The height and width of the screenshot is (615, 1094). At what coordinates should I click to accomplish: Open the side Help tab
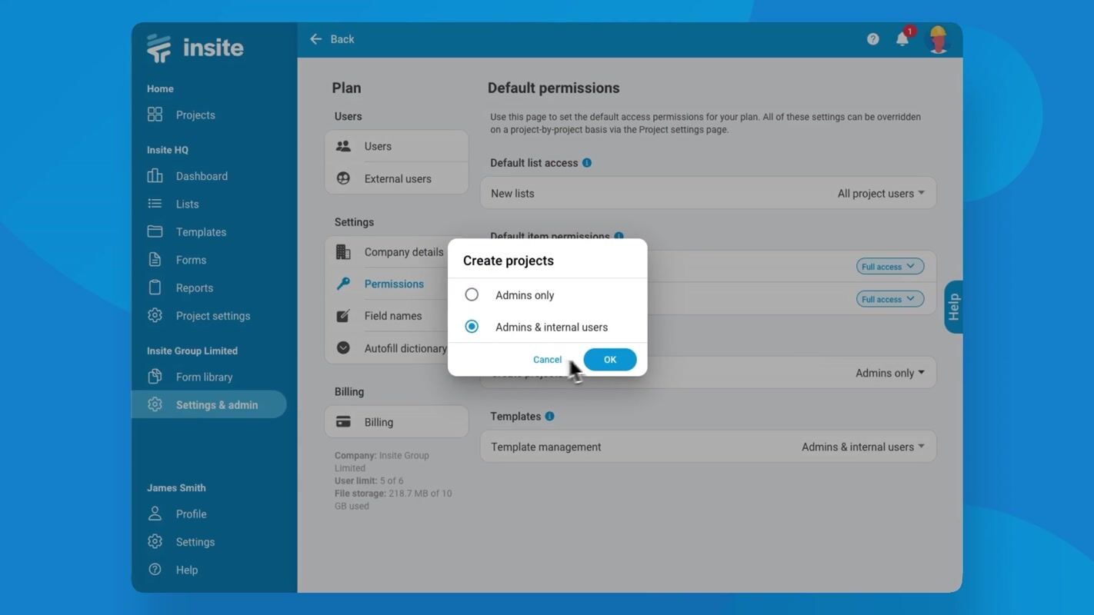(953, 307)
